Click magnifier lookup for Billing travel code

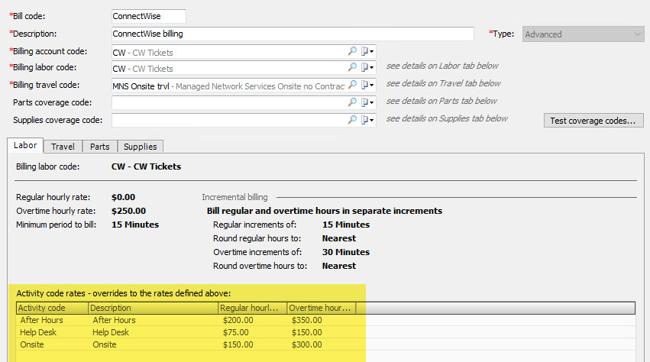[x=352, y=85]
